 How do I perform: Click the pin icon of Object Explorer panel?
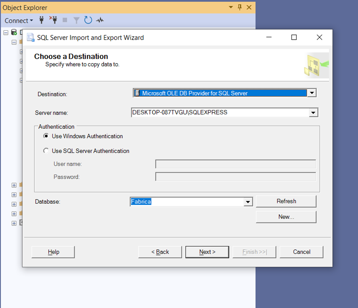pos(240,7)
